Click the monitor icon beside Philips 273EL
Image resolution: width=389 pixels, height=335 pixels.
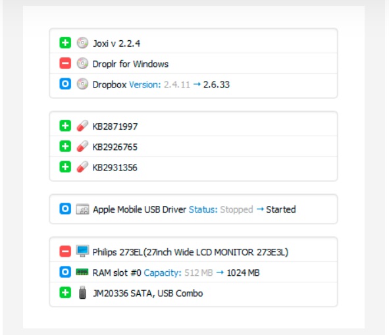[82, 251]
